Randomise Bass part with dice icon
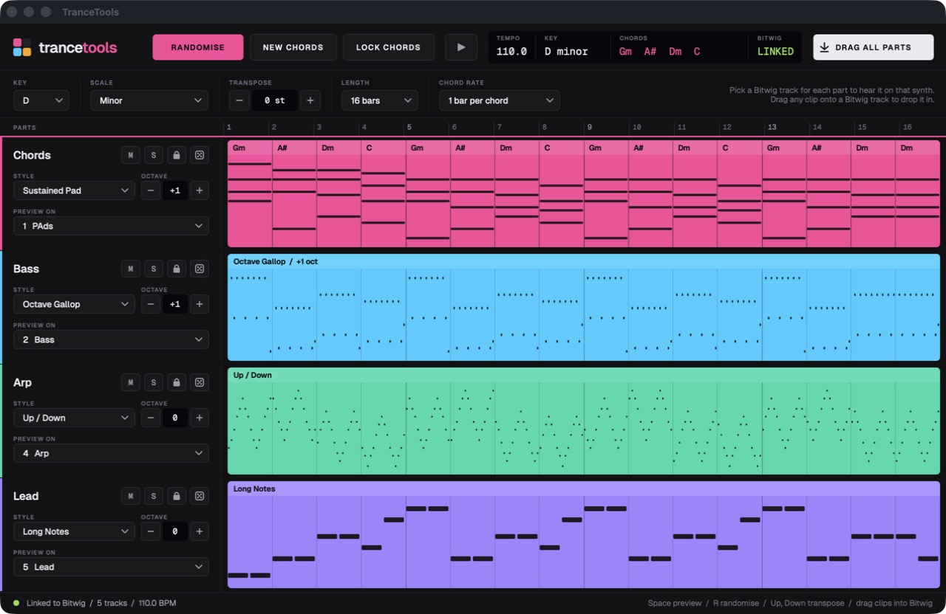 200,269
